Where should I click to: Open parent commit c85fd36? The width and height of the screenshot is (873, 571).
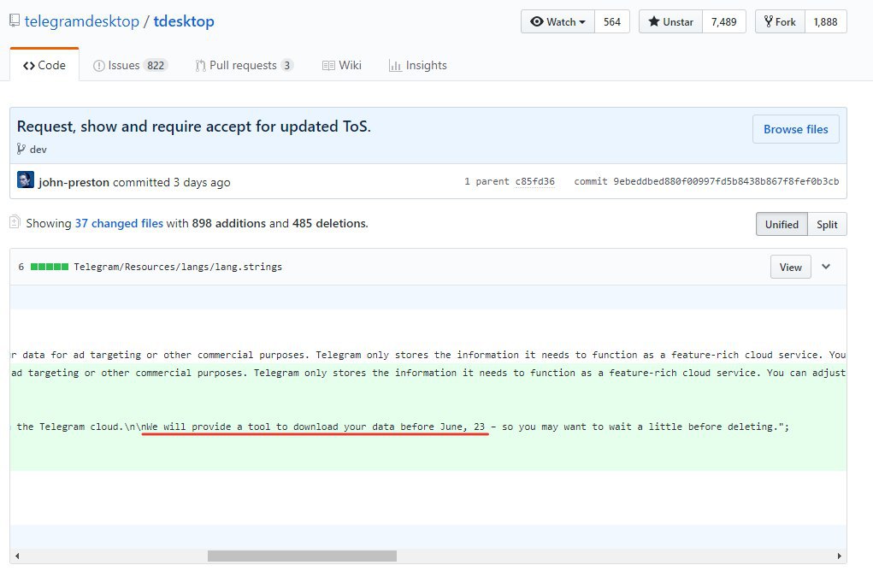pos(534,181)
